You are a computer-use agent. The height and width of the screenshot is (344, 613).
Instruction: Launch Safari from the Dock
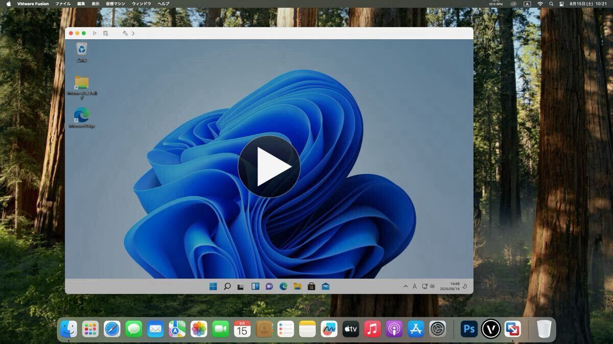click(x=112, y=329)
